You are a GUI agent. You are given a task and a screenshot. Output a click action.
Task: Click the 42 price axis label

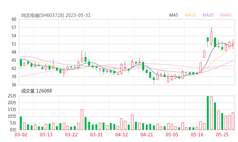(x=14, y=68)
